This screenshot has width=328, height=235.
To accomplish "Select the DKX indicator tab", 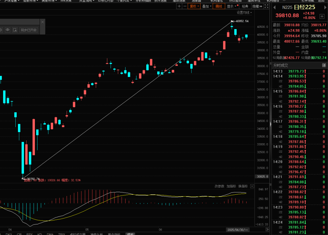I will [9, 234].
